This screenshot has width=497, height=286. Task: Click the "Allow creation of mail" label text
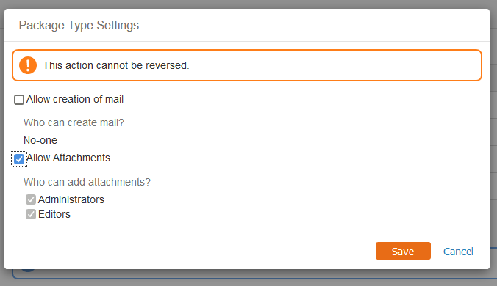(75, 99)
